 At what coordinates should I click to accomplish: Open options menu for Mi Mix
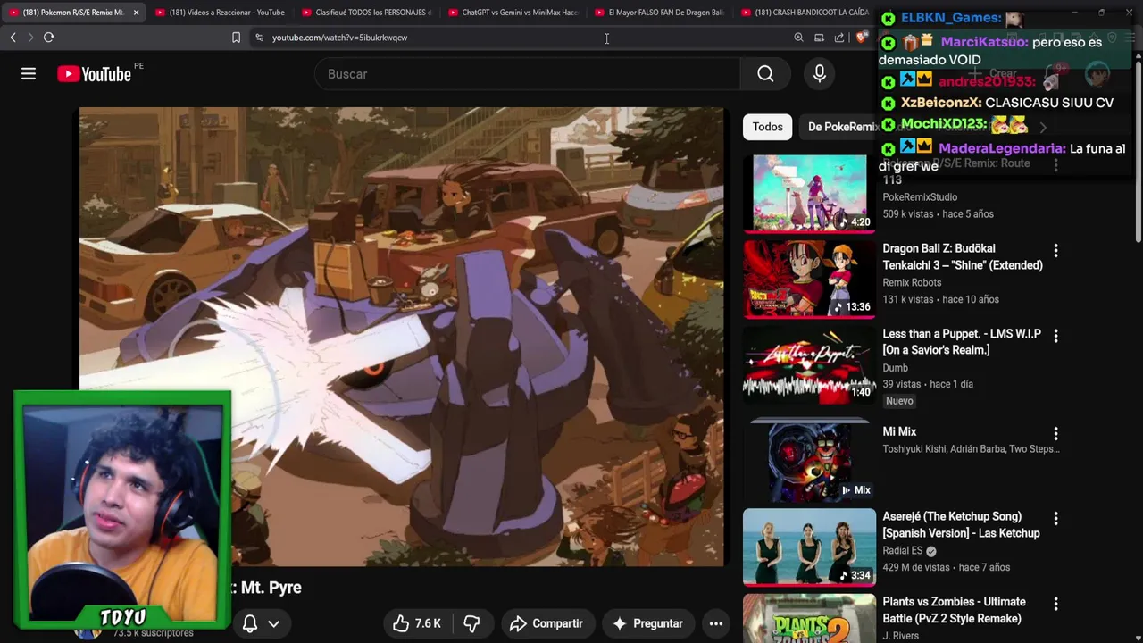coord(1055,433)
